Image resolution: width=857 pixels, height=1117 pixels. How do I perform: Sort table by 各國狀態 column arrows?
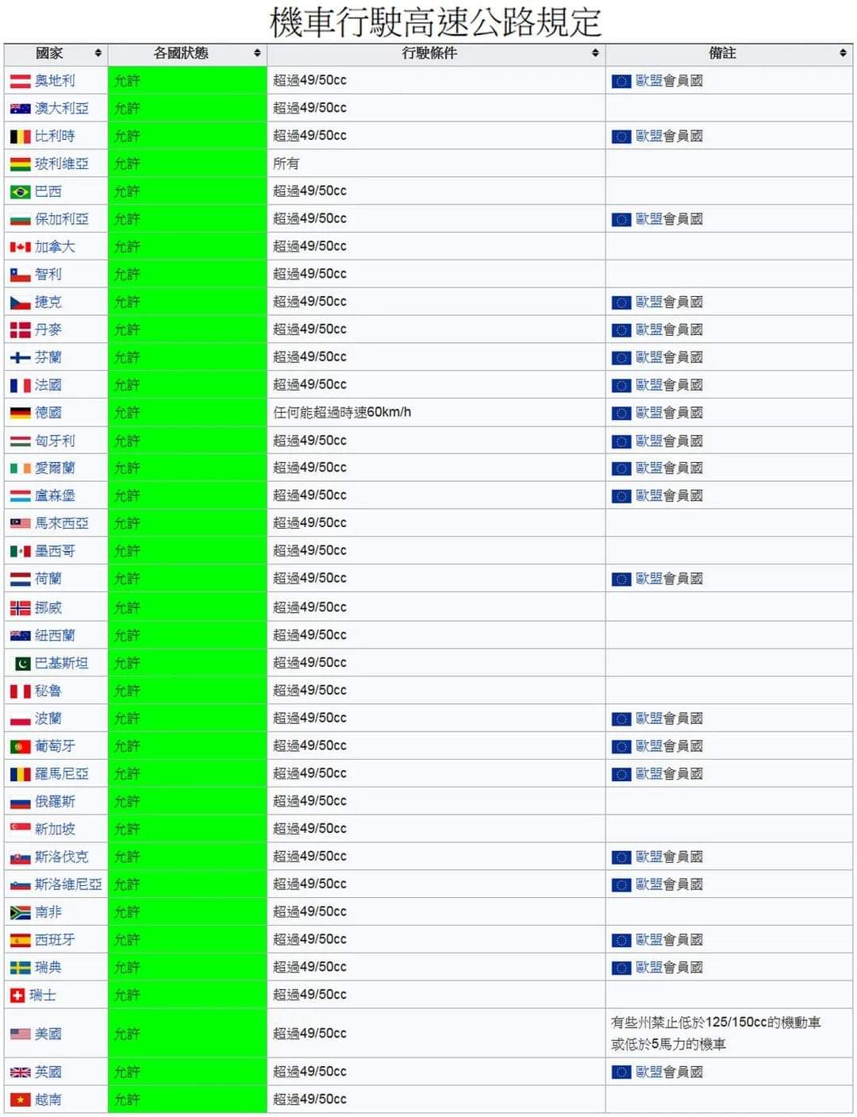[257, 53]
